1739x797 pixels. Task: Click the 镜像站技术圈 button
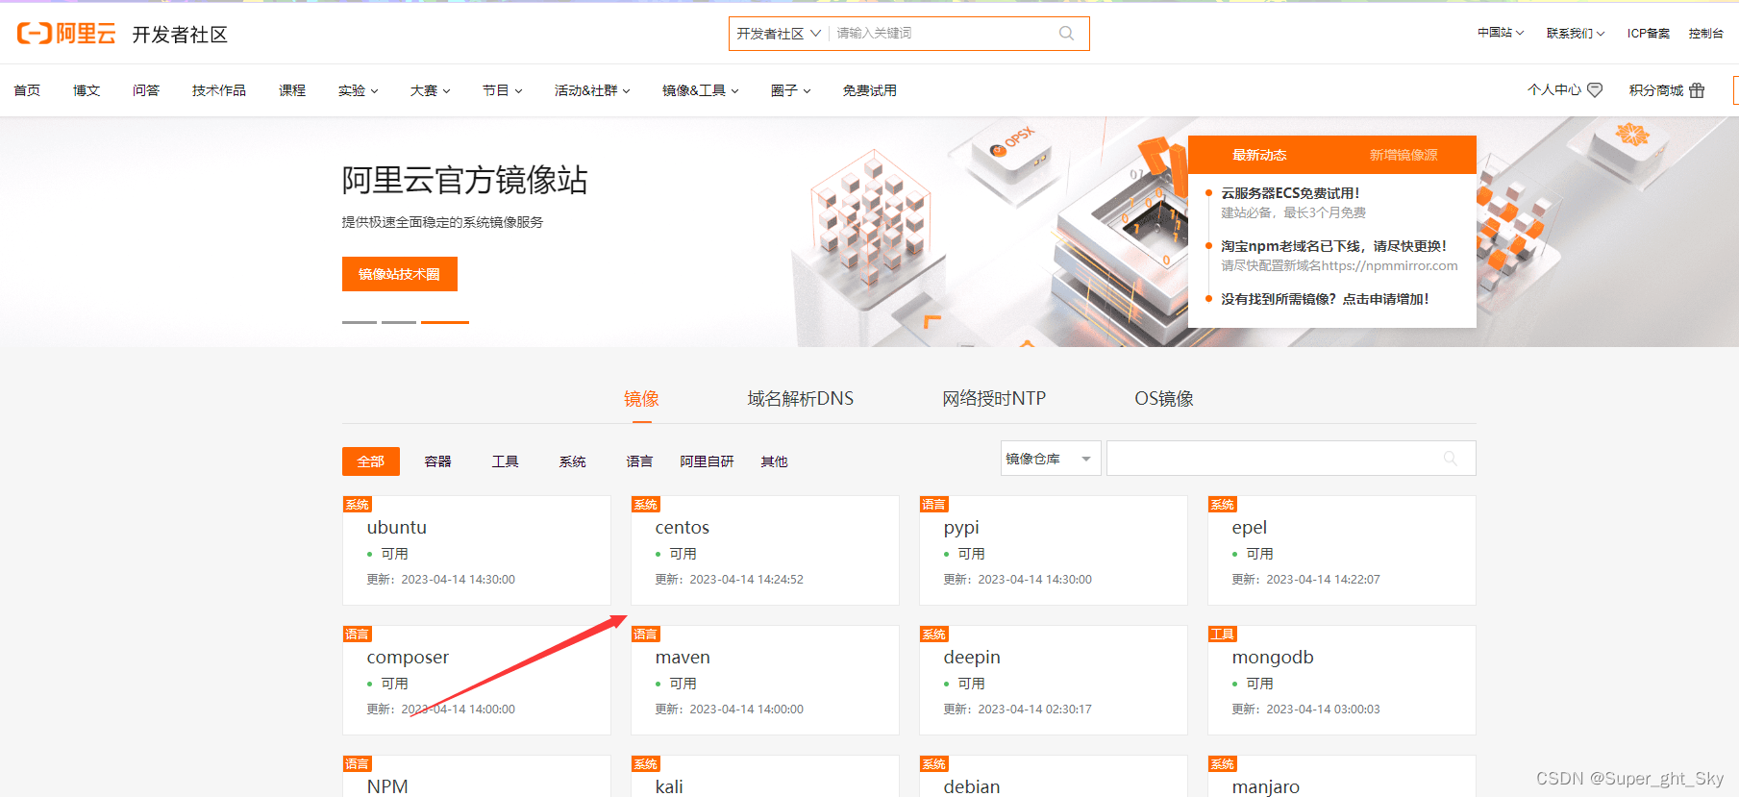tap(400, 274)
